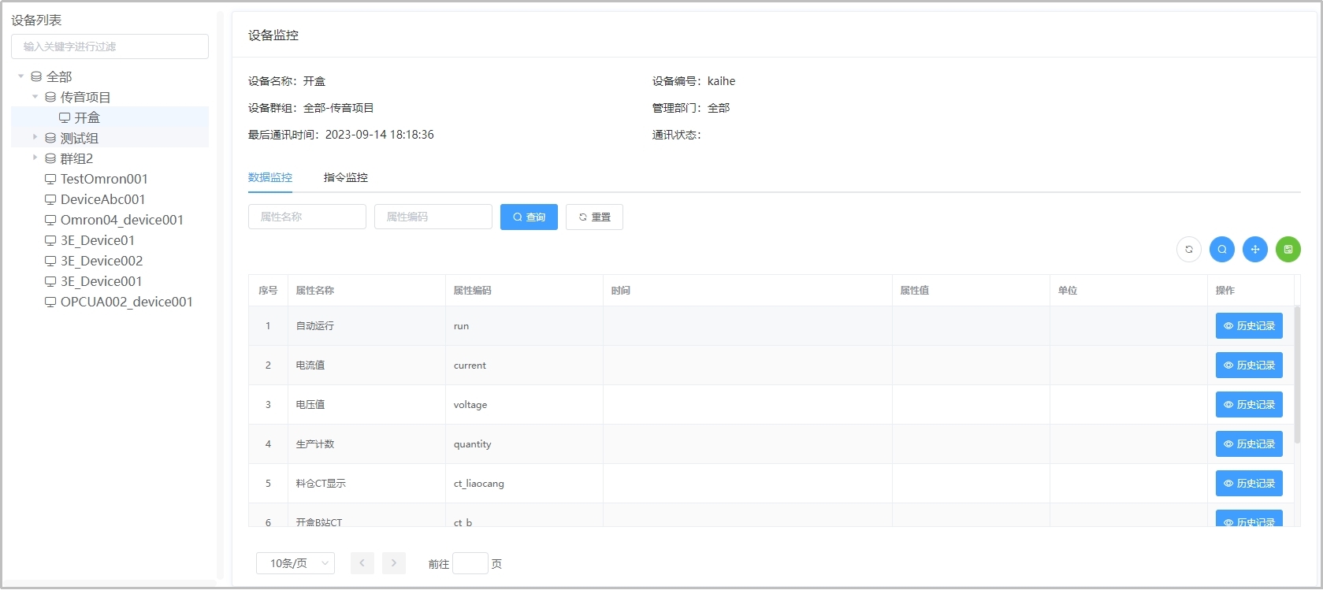The width and height of the screenshot is (1323, 590).
Task: Click the OPCUA002_device001 monitor icon
Action: [x=50, y=302]
